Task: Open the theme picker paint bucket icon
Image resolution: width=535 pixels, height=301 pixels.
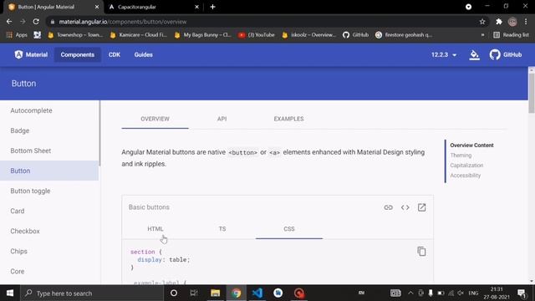Action: [474, 55]
